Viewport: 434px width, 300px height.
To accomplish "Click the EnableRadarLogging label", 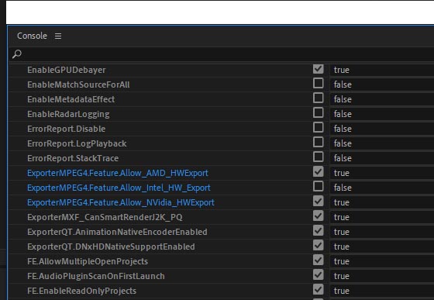I will 68,114.
